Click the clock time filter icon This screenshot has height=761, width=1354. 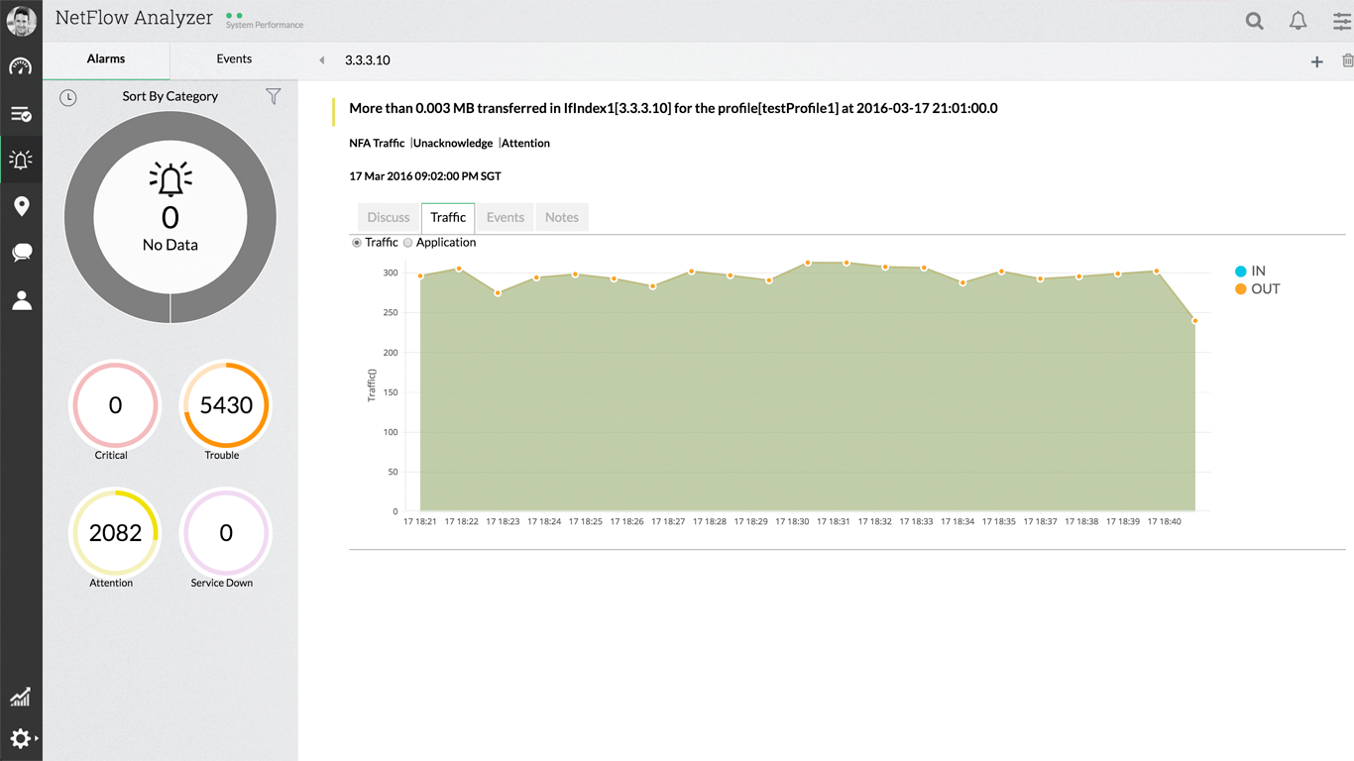68,97
